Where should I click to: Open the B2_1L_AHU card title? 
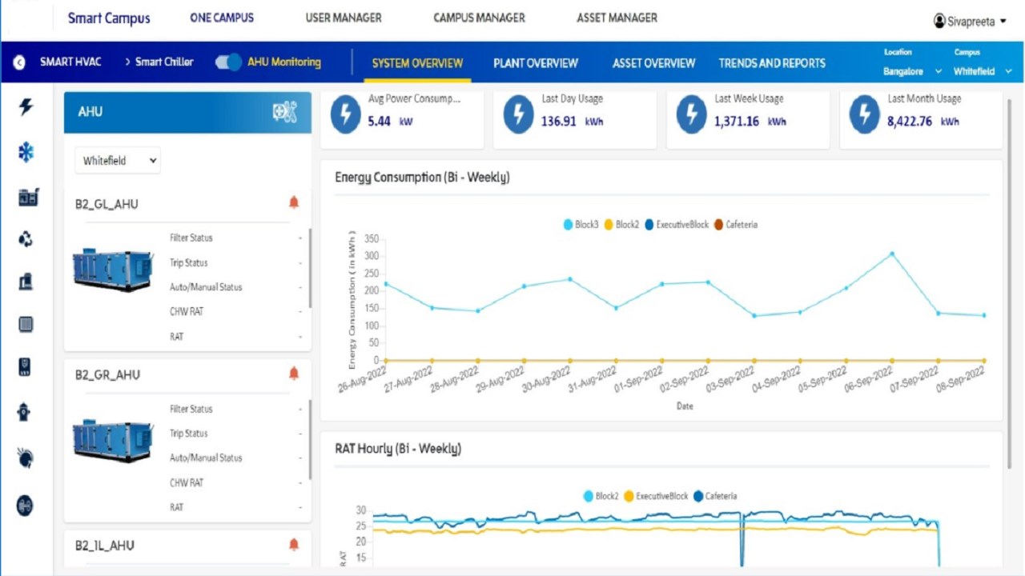[x=105, y=546]
